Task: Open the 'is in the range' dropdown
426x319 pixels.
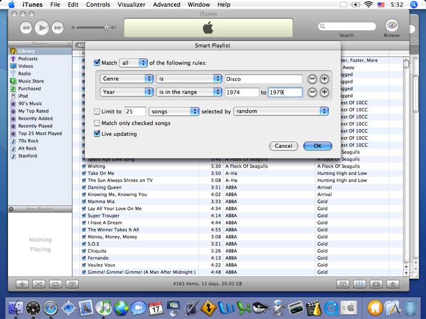Action: coord(189,92)
